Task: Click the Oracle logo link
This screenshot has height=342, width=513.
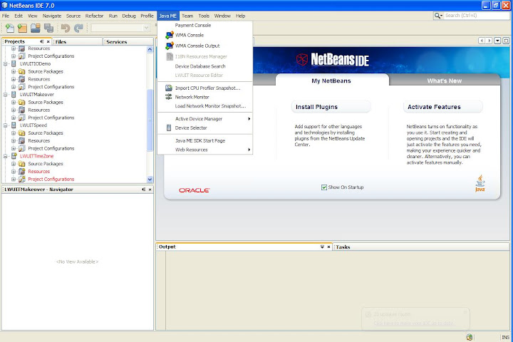Action: pyautogui.click(x=195, y=190)
